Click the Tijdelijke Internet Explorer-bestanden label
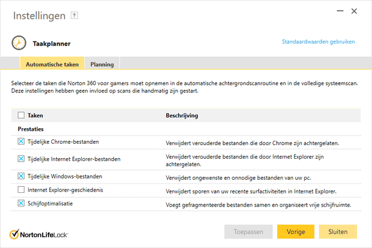 [74, 159]
